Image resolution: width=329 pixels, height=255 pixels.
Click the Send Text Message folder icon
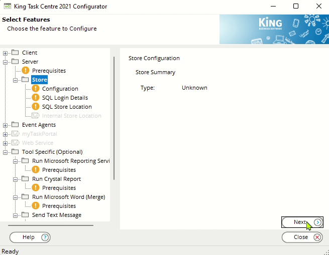[x=25, y=214]
